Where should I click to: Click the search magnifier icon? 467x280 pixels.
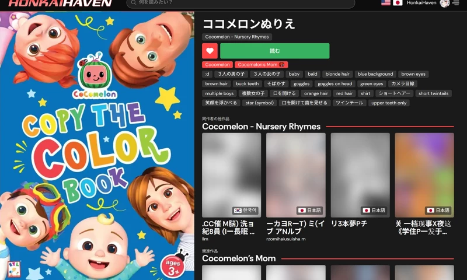coord(134,3)
